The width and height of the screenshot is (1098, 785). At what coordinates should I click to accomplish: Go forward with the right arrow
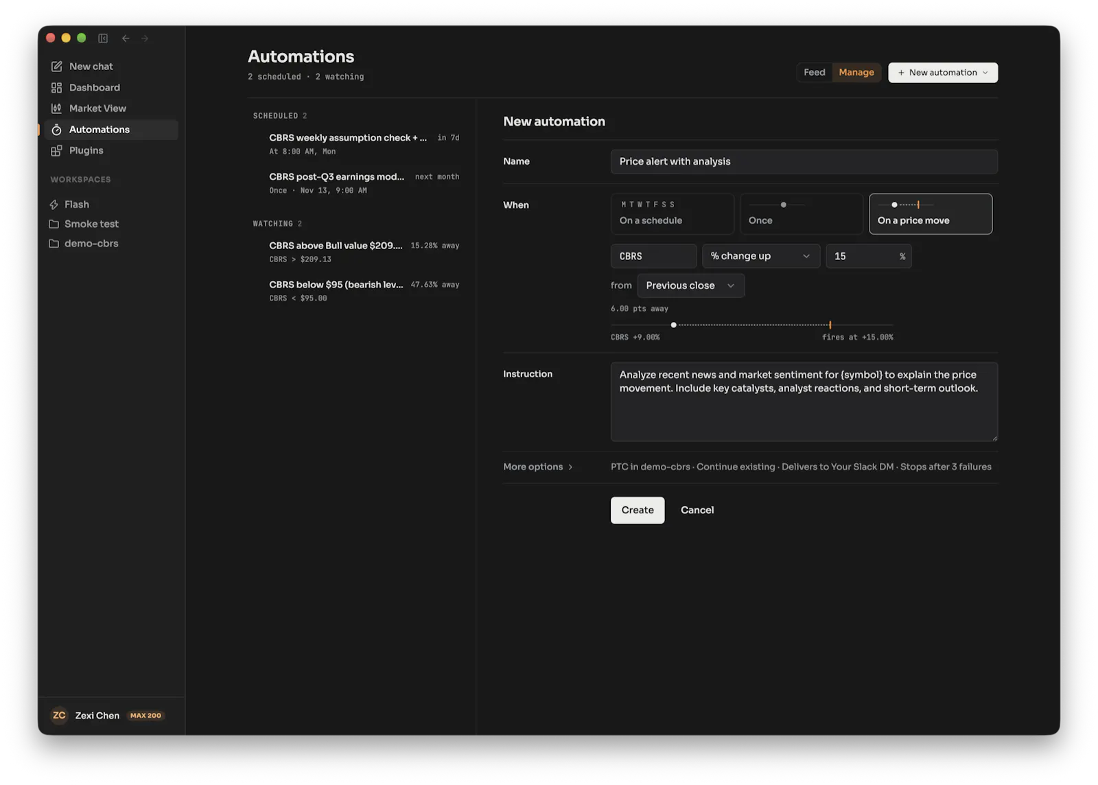[145, 38]
